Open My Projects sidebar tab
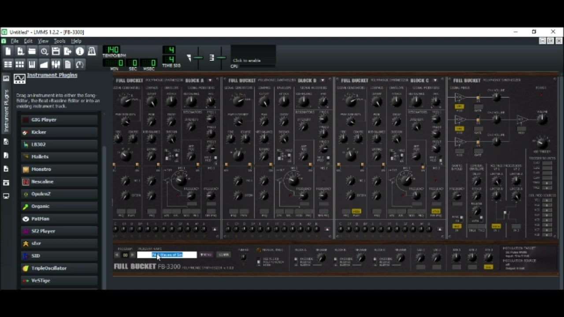The width and height of the screenshot is (564, 317). tap(6, 142)
